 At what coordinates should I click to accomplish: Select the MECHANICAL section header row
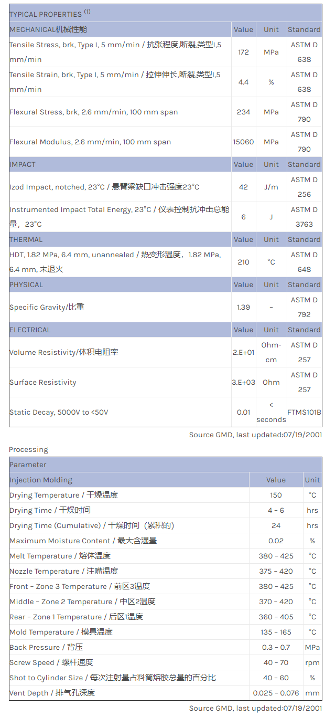coord(48,29)
